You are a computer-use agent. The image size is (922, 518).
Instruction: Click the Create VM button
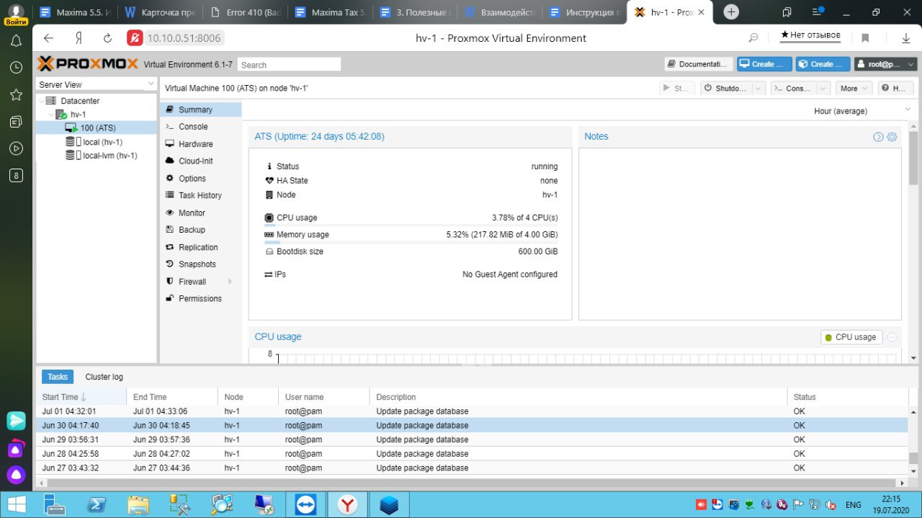[764, 64]
